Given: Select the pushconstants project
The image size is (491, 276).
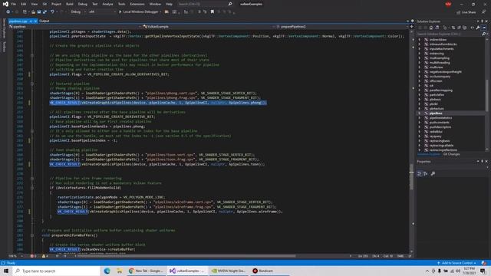Looking at the screenshot, I should 440,123.
